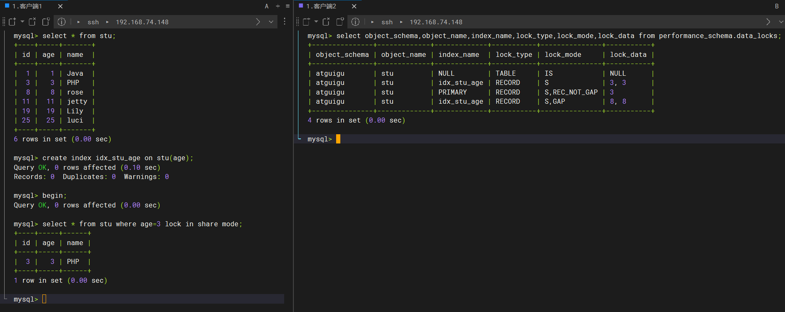This screenshot has width=785, height=312.
Task: Open new-session dropdown arrow in client 1 toolbar
Action: (x=22, y=22)
